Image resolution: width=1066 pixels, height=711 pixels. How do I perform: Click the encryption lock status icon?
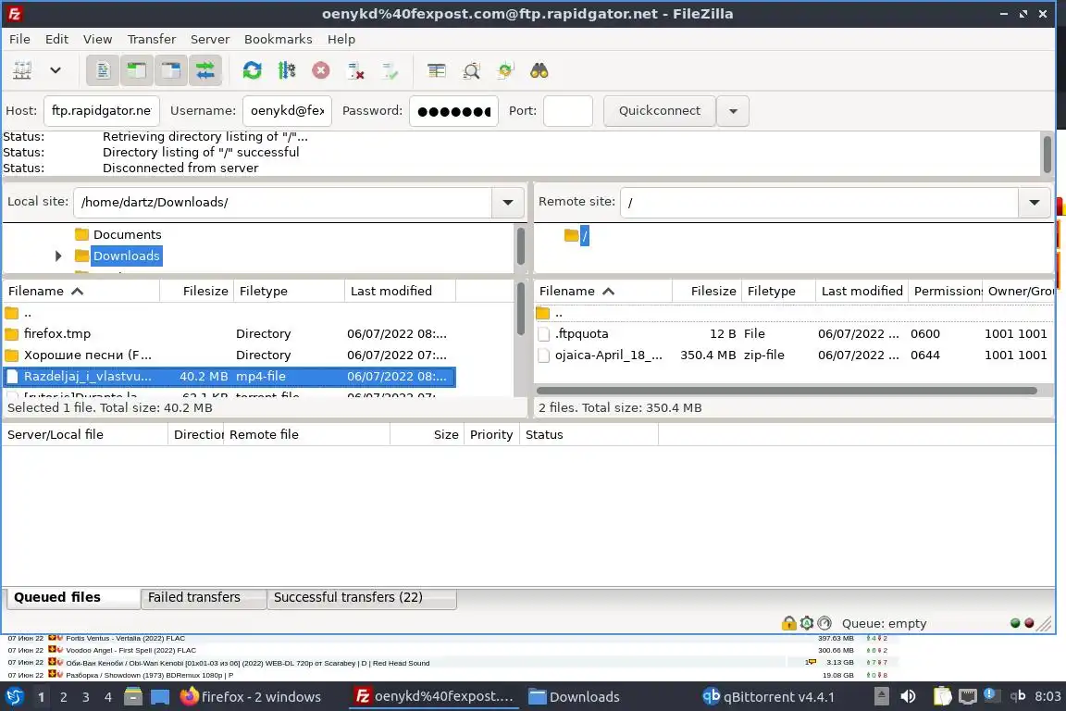(x=788, y=622)
